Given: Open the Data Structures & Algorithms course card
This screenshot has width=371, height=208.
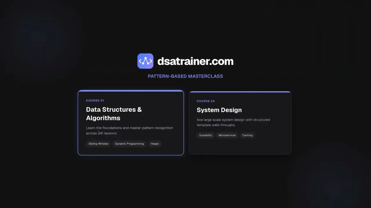Looking at the screenshot, I should click(x=131, y=123).
